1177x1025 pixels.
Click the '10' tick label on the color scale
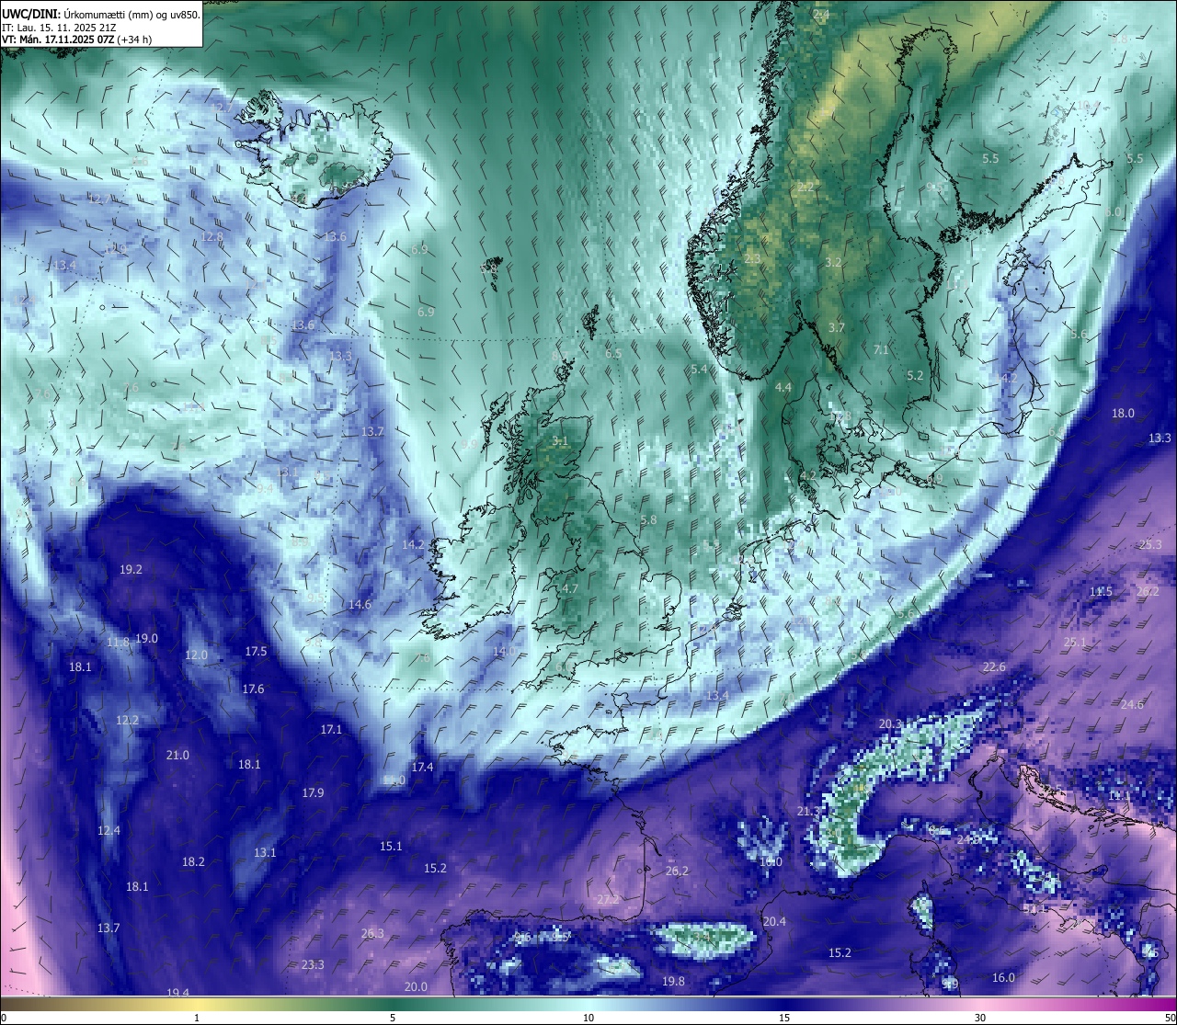click(588, 1018)
